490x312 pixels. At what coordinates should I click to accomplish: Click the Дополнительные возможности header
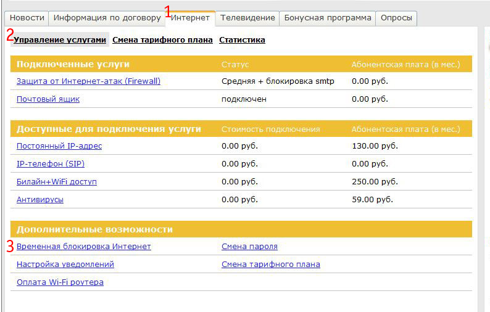[94, 229]
